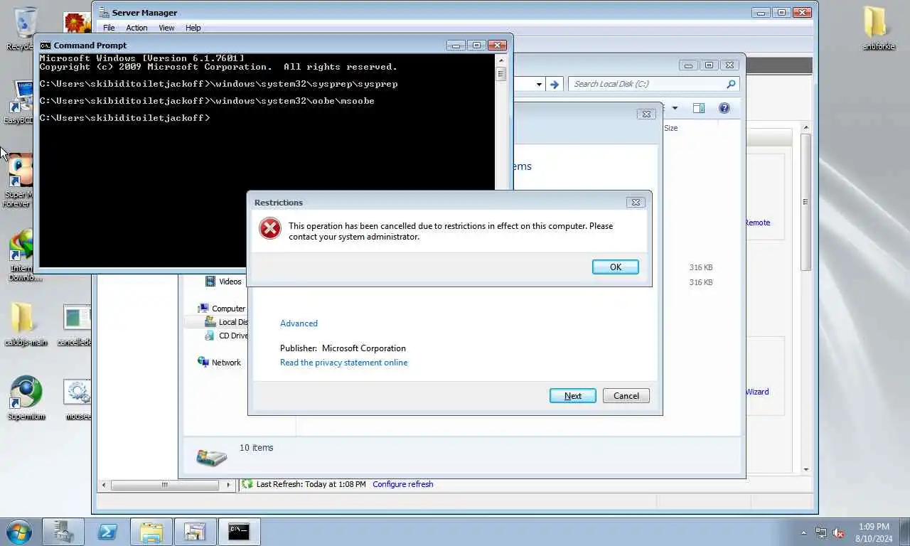Close the Restrictions dialog with X
The height and width of the screenshot is (546, 910).
click(x=636, y=203)
